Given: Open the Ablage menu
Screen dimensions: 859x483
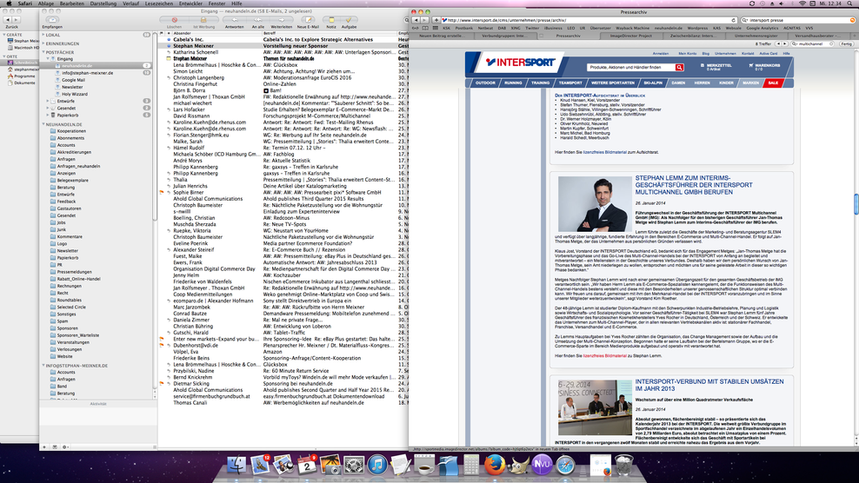Looking at the screenshot, I should click(x=45, y=3).
